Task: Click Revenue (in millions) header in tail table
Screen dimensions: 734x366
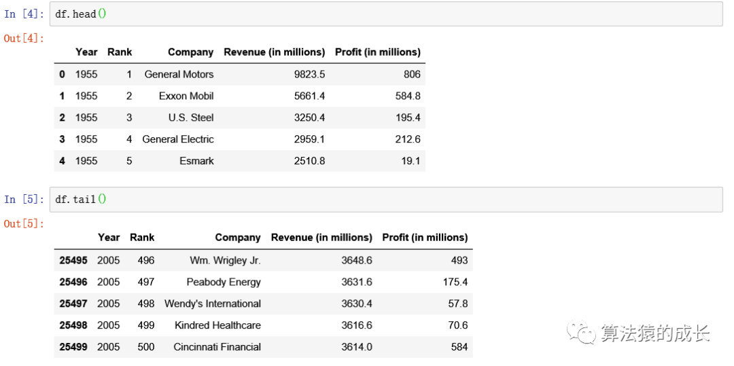Action: point(321,238)
